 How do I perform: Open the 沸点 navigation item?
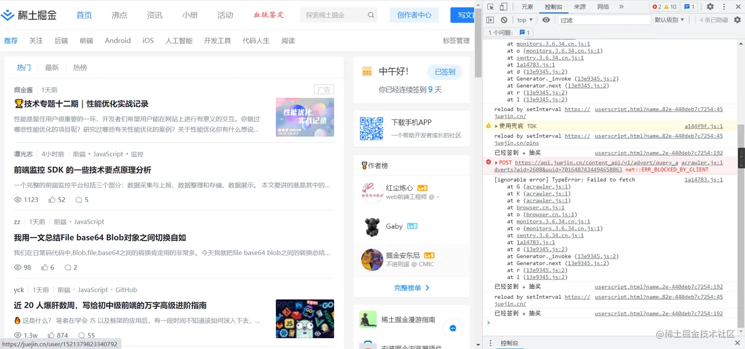coord(119,15)
